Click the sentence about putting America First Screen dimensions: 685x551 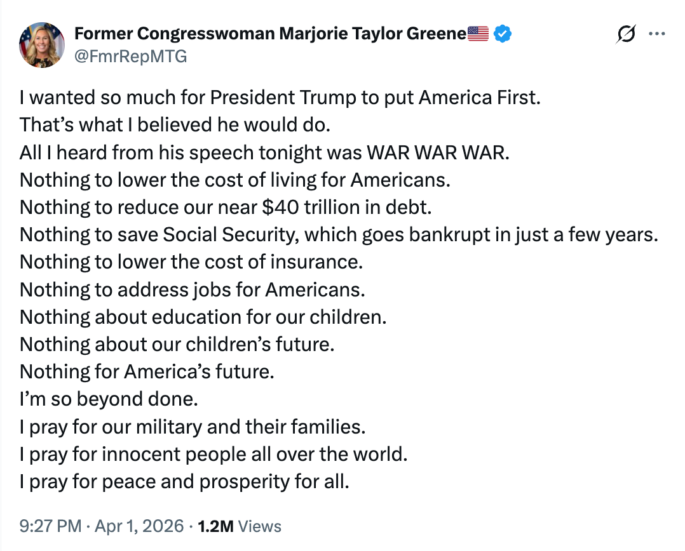pos(280,98)
